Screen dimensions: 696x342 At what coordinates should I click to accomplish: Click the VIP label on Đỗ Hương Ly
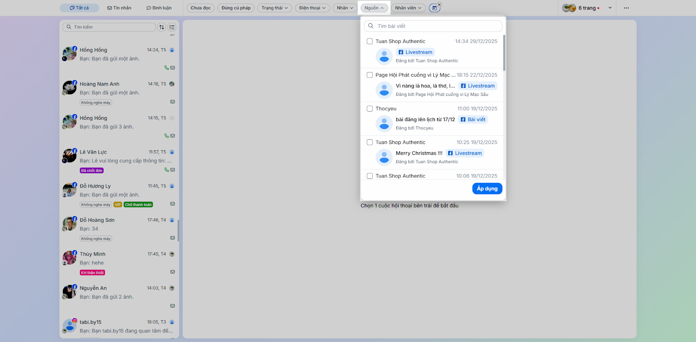pos(118,204)
